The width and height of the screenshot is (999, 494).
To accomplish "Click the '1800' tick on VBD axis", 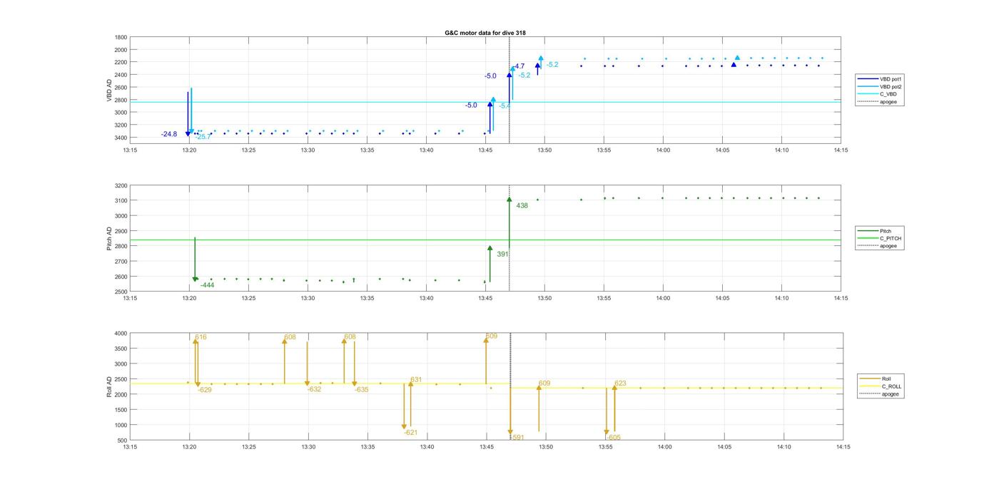I will point(121,38).
